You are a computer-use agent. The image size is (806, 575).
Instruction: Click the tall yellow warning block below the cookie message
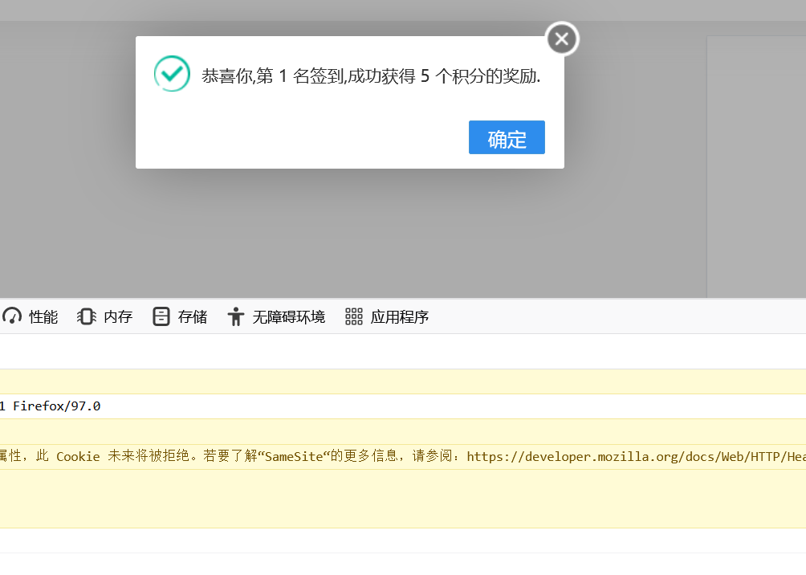[401, 498]
